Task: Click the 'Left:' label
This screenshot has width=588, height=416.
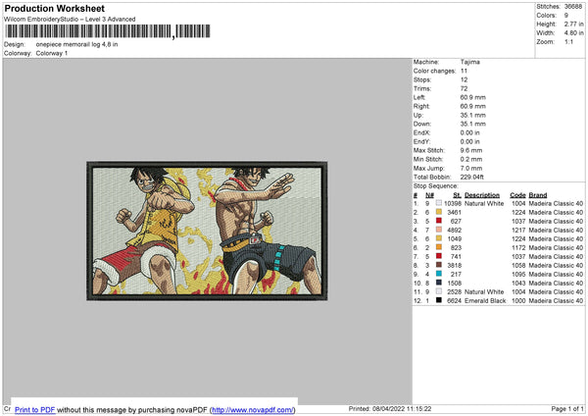Action: [419, 97]
